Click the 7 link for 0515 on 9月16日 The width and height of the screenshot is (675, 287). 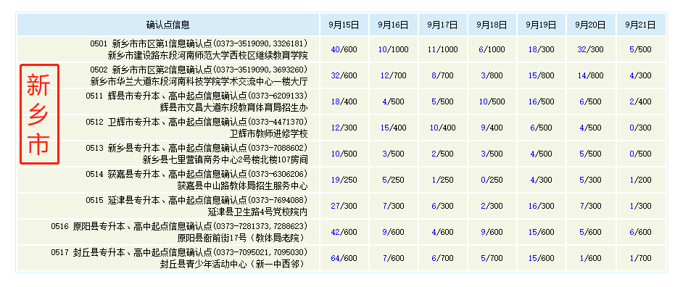tap(385, 206)
